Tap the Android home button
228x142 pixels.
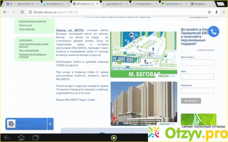pyautogui.click(x=21, y=137)
